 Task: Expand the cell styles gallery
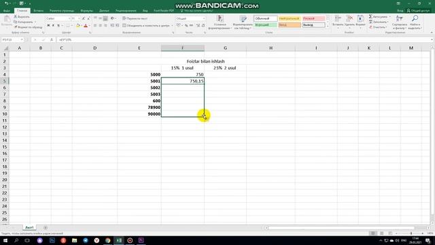click(x=328, y=27)
